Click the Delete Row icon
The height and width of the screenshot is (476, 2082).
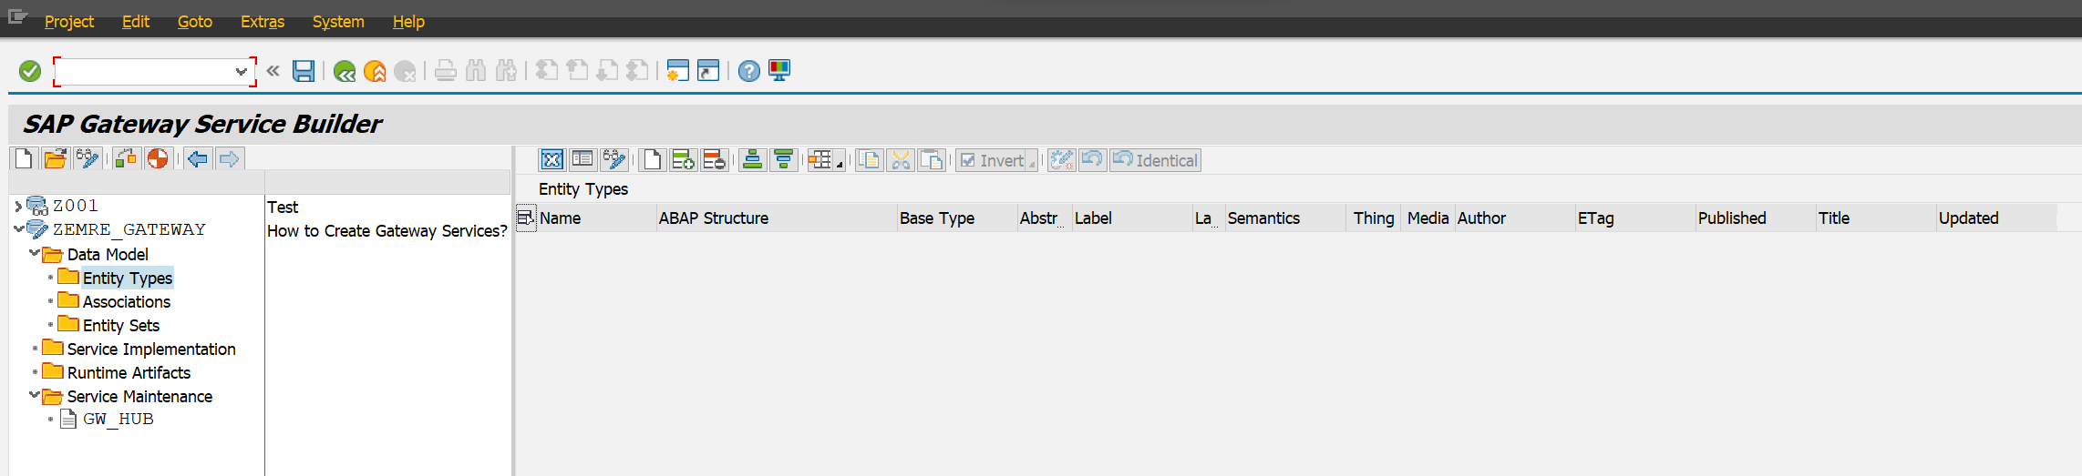(714, 160)
